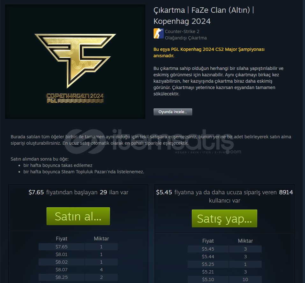Click the green 'Satın al...' button
The image size is (305, 283).
78,216
